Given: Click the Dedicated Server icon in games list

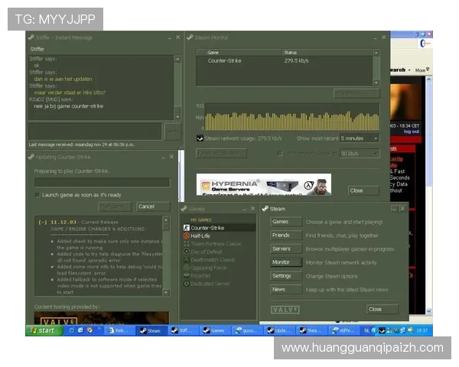Looking at the screenshot, I should [186, 284].
